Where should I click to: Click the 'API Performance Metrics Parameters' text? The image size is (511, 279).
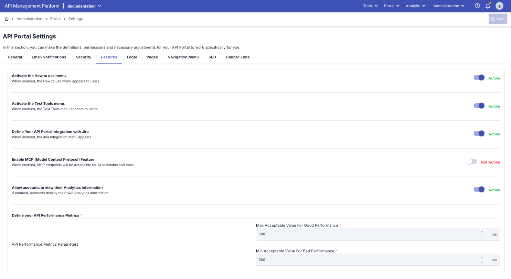click(45, 244)
